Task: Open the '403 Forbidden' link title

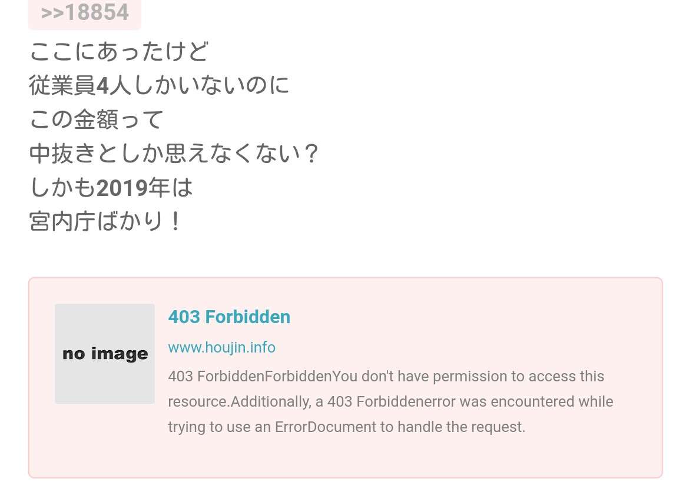Action: point(229,317)
